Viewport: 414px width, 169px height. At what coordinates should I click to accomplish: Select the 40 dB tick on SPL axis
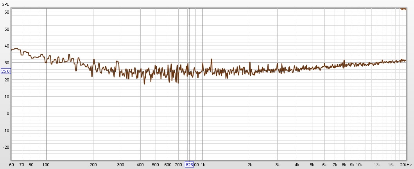[x=7, y=46]
